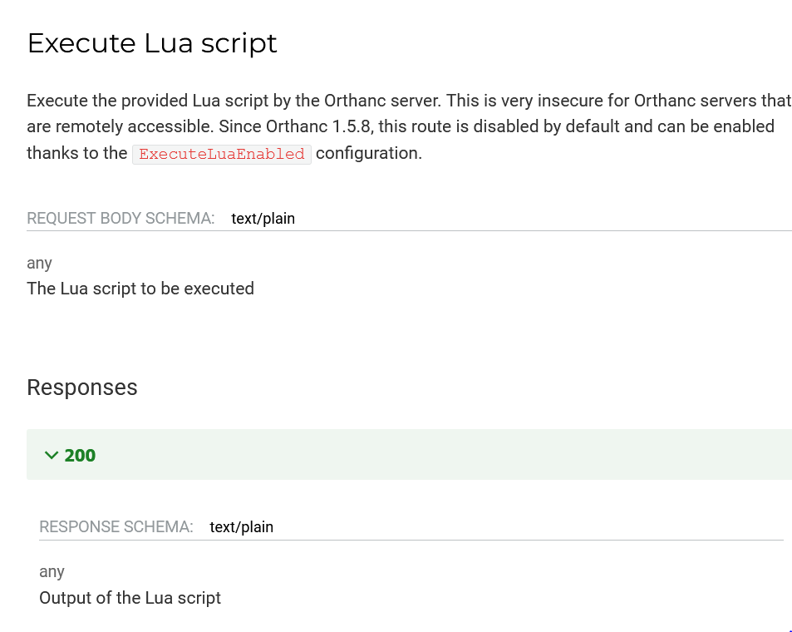Click the 'configuration.' word after the code label
792x632 pixels.
point(369,153)
